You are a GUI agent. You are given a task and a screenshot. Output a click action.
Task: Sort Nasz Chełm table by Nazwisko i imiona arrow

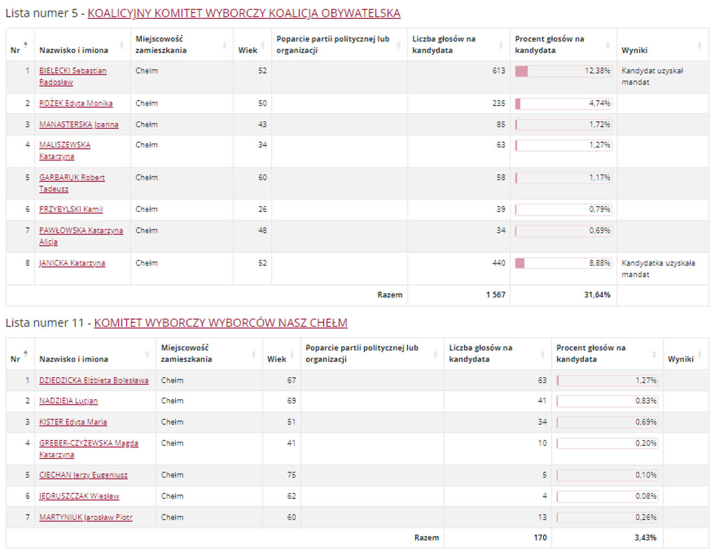click(x=147, y=354)
